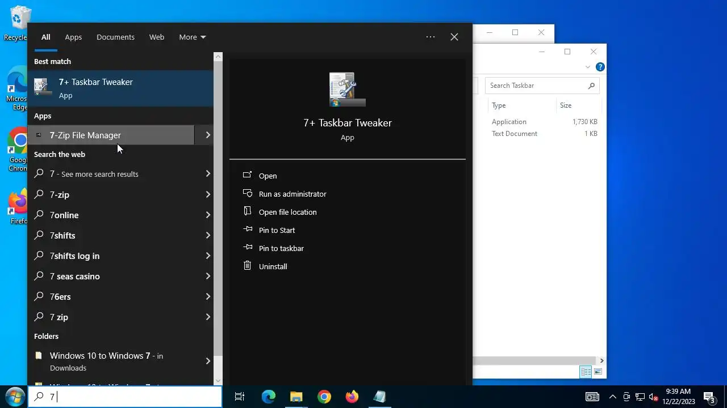Image resolution: width=727 pixels, height=408 pixels.
Task: Expand the 7 seas casino suggestion arrow
Action: (208, 276)
